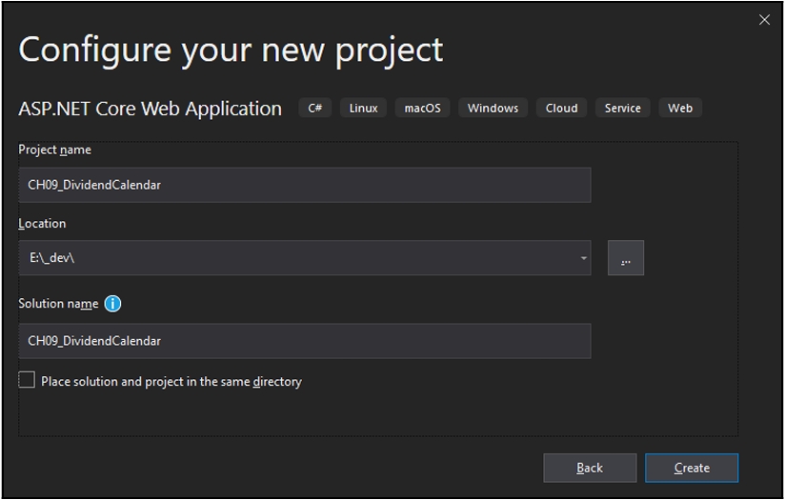Click into the Solution name text field
Image resolution: width=785 pixels, height=500 pixels.
(x=304, y=341)
